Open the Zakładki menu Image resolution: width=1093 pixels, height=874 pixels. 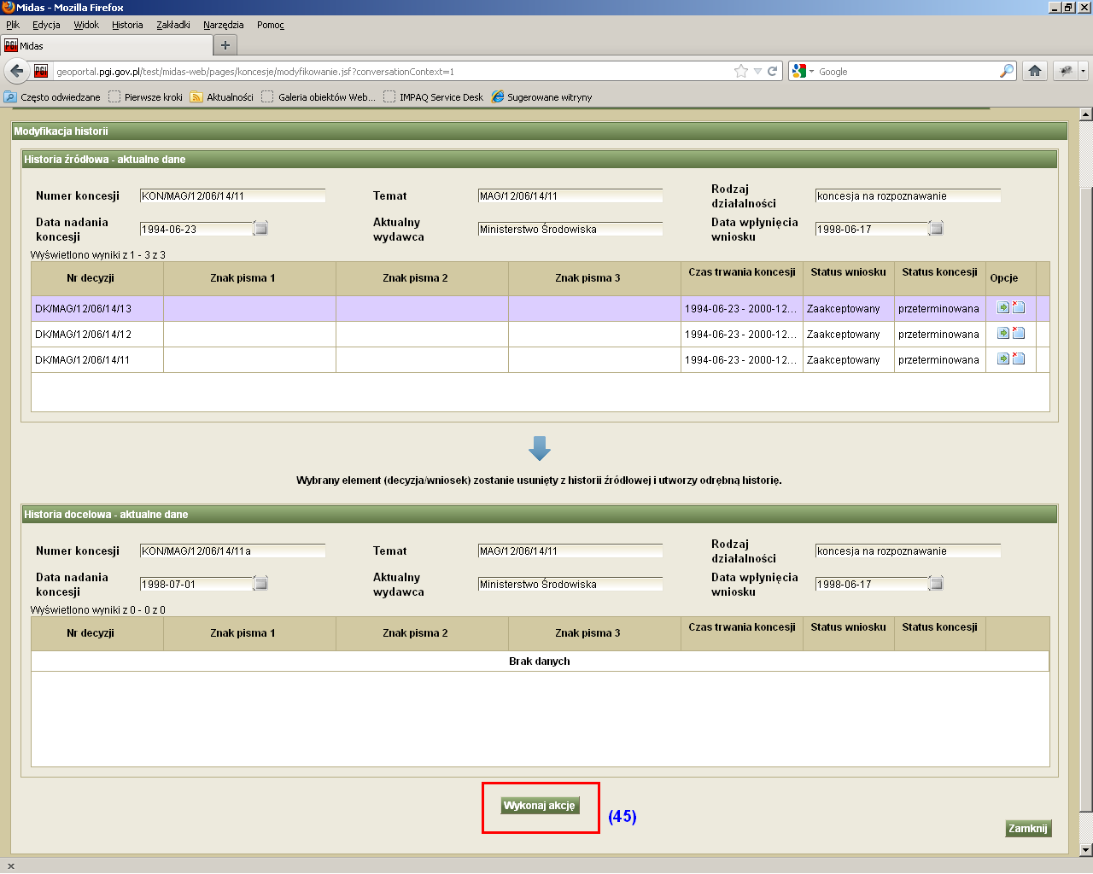click(x=173, y=25)
